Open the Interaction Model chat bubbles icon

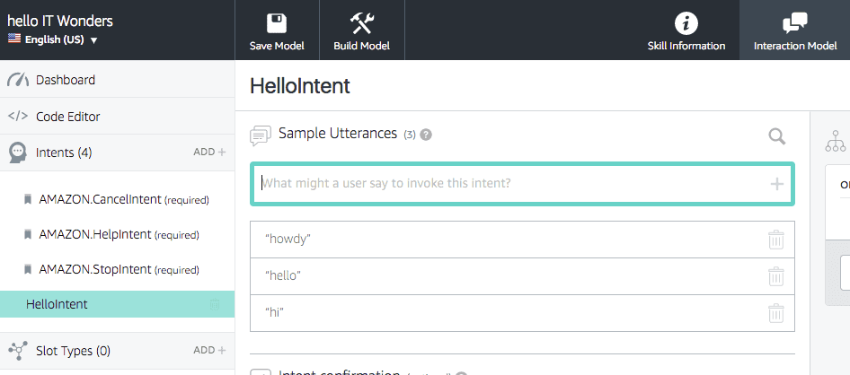(x=795, y=24)
